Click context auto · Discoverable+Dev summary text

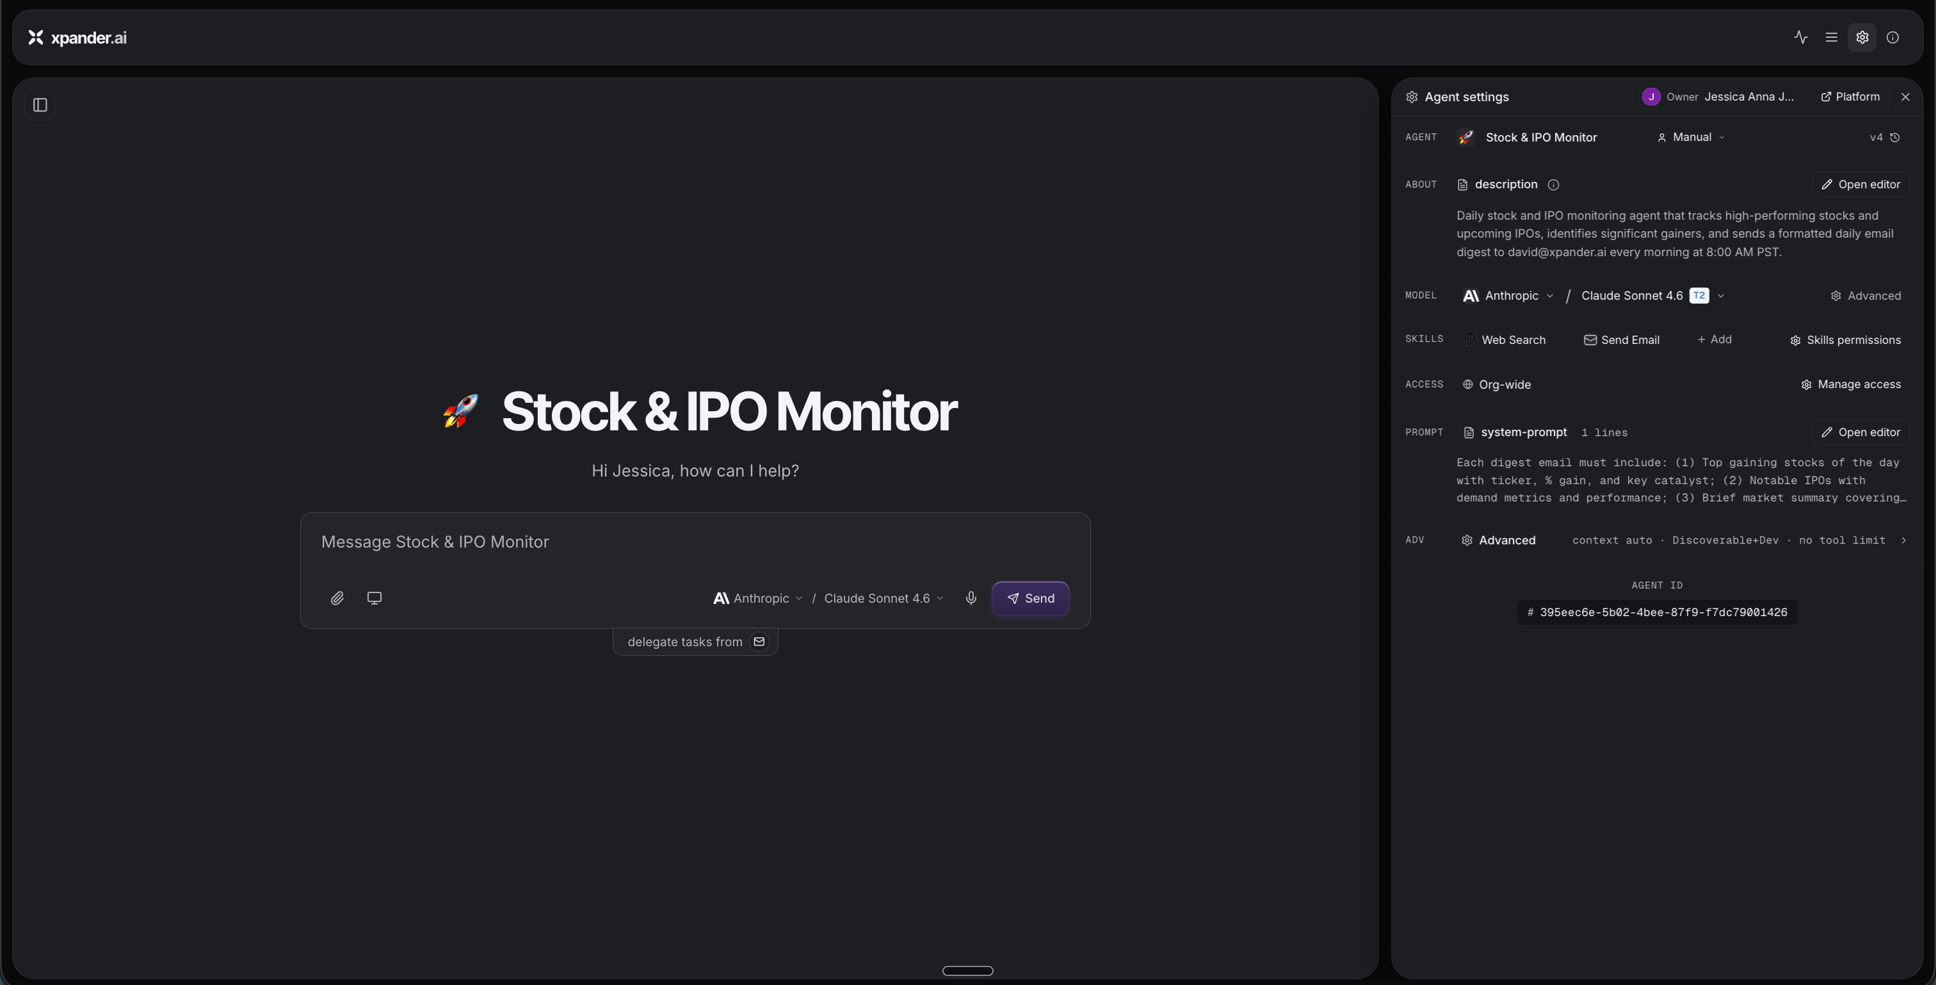pyautogui.click(x=1729, y=541)
